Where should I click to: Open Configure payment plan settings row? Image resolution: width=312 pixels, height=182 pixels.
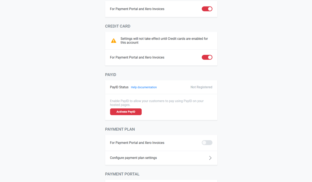coord(133,158)
